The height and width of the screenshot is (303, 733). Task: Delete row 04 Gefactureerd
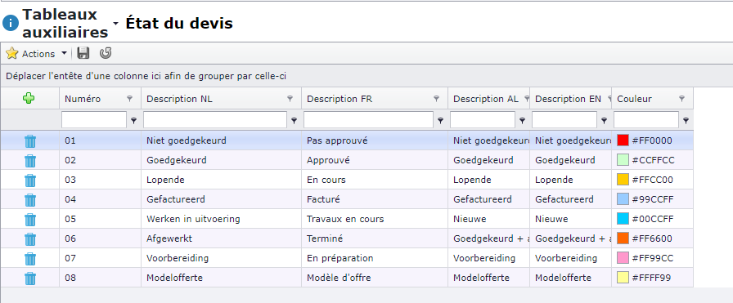(x=30, y=200)
